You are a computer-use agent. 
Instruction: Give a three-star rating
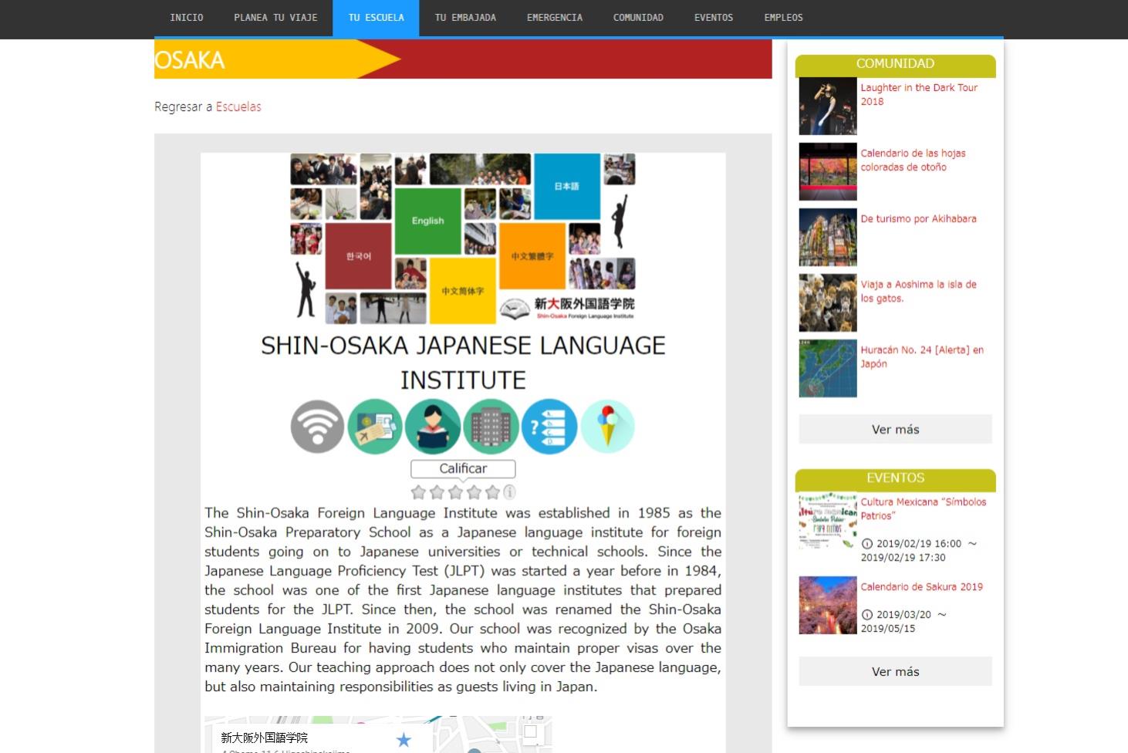click(x=455, y=491)
